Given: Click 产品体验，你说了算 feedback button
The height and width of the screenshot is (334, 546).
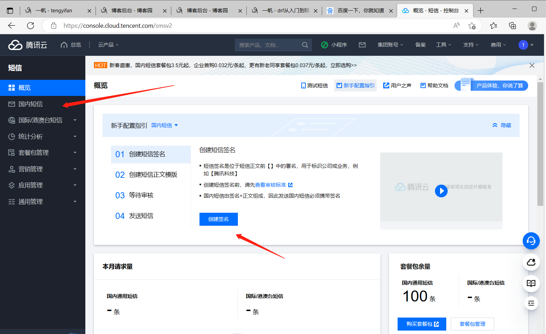Looking at the screenshot, I should (x=491, y=86).
